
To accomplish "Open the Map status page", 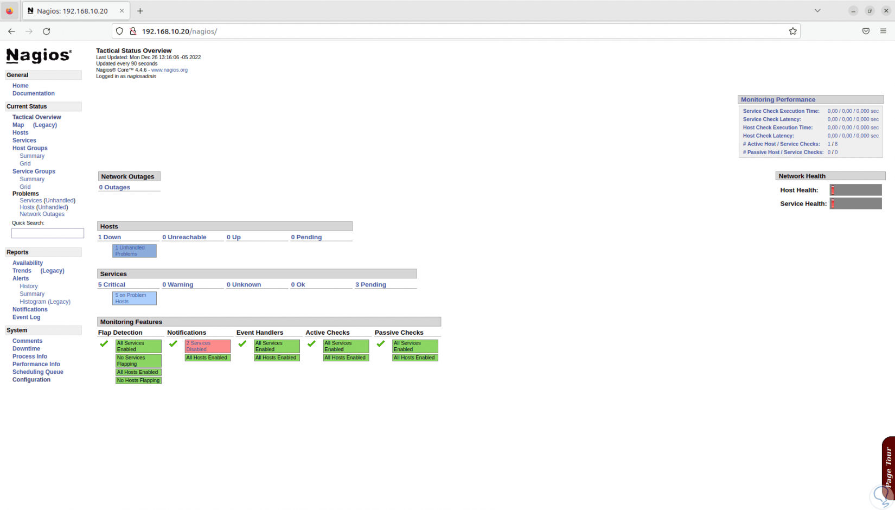I will pyautogui.click(x=18, y=125).
